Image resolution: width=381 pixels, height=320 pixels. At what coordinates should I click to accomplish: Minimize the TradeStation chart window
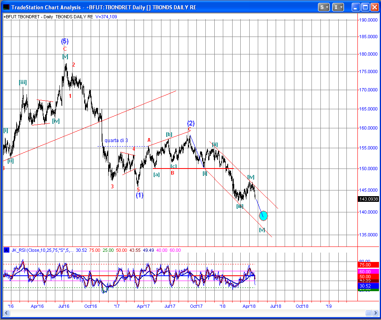click(356, 7)
